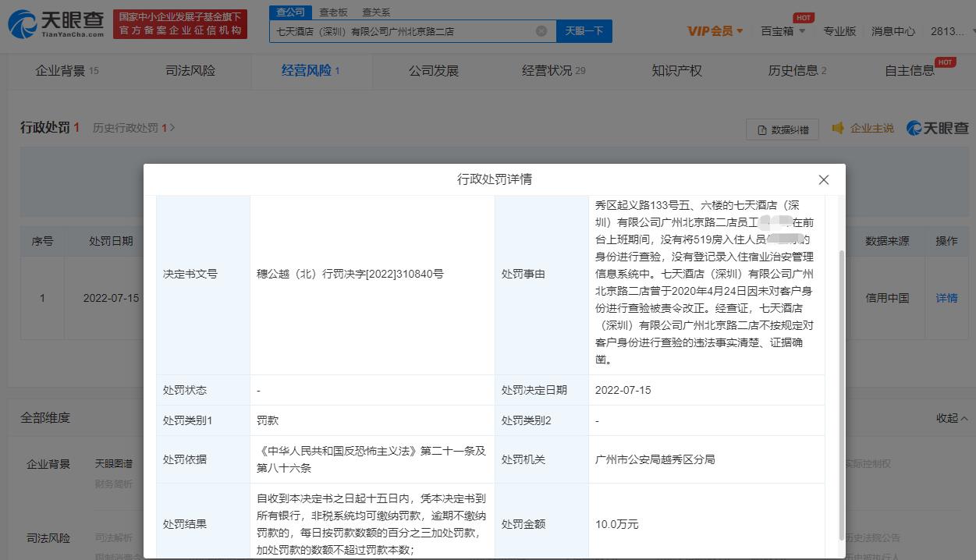Switch to 历史信息 tab

pyautogui.click(x=797, y=70)
